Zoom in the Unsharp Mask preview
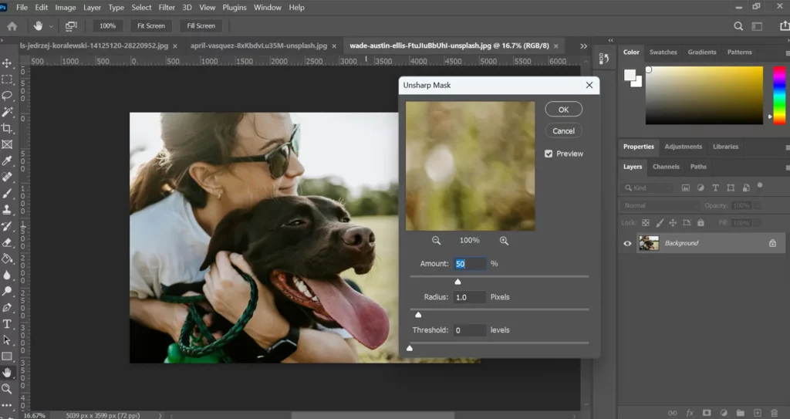Screen dimensions: 790x419 [x=504, y=241]
